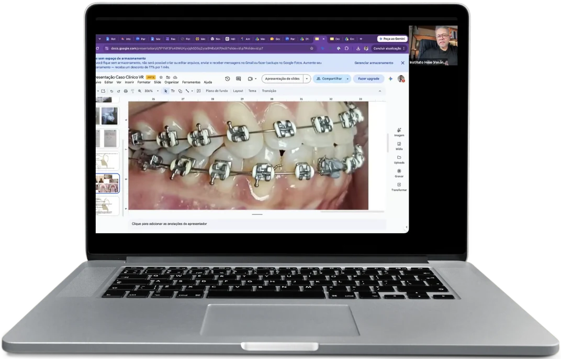
Task: Redo the last action
Action: pyautogui.click(x=118, y=91)
